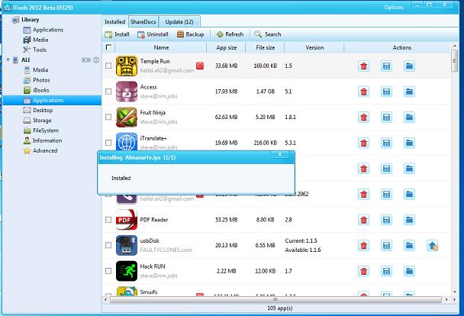Back up Temple Run using save icon

[x=386, y=66]
